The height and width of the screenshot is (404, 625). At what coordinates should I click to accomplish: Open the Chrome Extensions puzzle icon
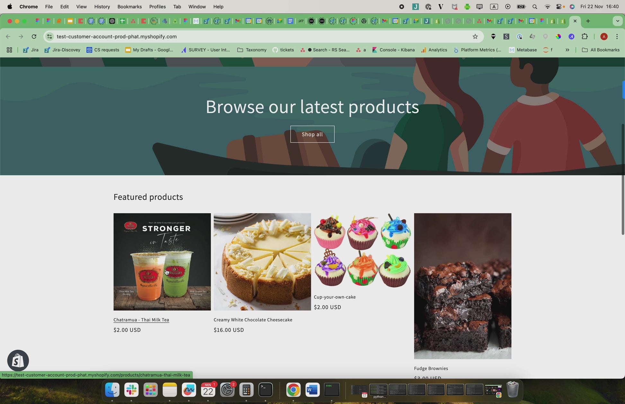585,37
